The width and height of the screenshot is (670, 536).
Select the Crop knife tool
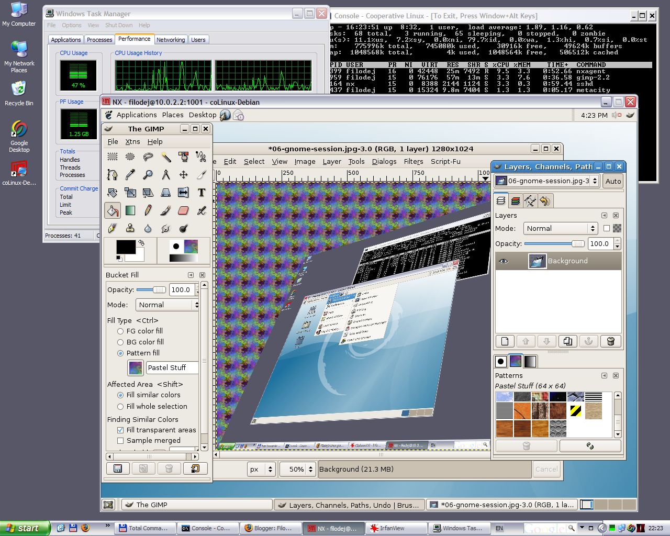tap(201, 175)
